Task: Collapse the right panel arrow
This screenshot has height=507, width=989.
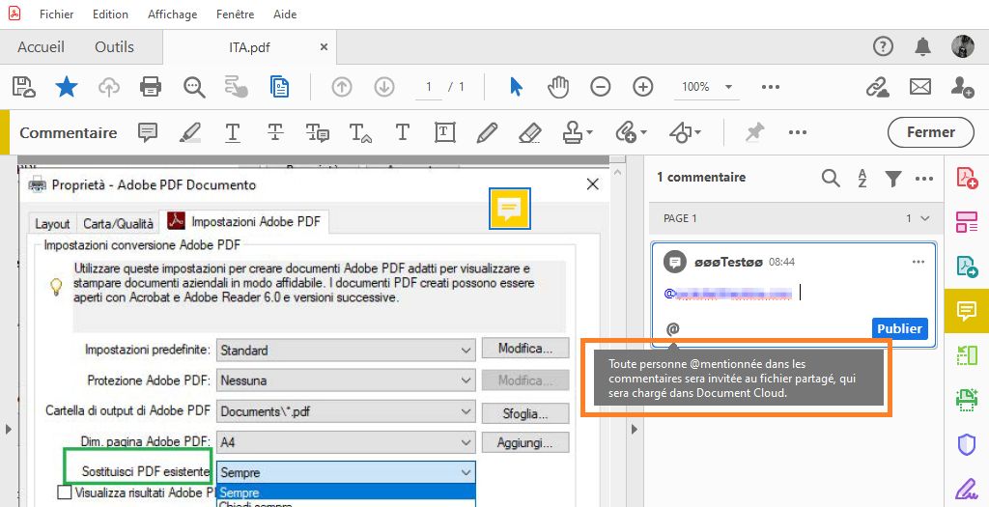Action: (x=634, y=429)
